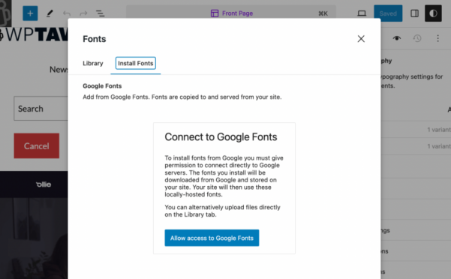The height and width of the screenshot is (279, 451).
Task: Undo the last change
Action: pyautogui.click(x=67, y=13)
